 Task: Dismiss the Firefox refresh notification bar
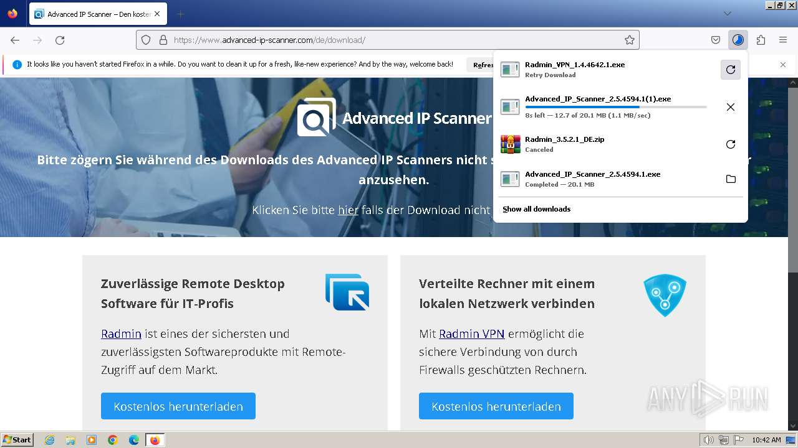pos(783,65)
